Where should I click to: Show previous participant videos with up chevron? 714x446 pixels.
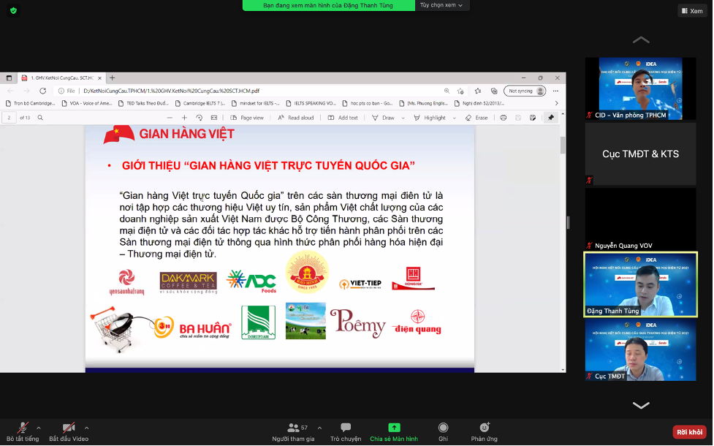click(x=641, y=39)
